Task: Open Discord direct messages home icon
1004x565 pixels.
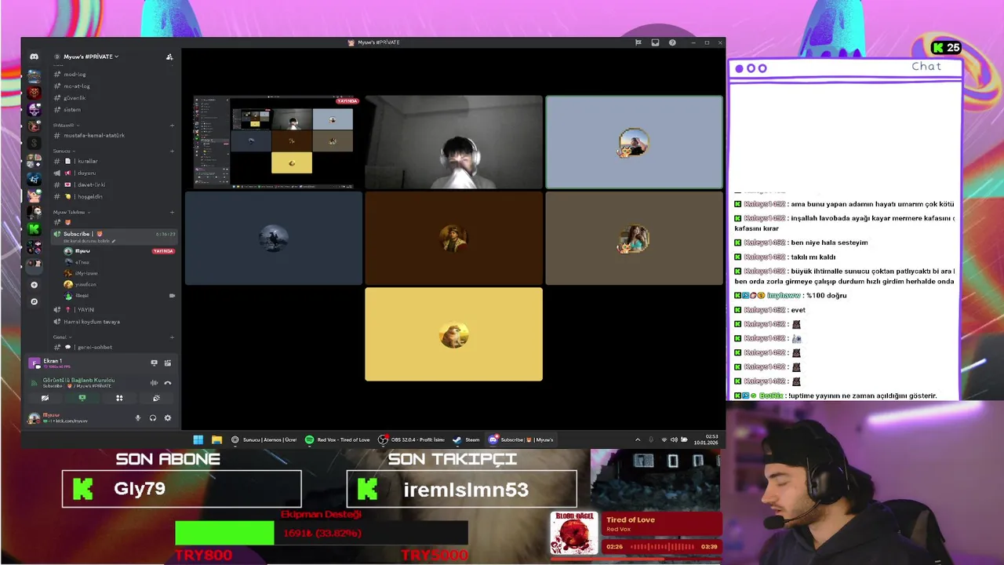Action: pos(34,56)
